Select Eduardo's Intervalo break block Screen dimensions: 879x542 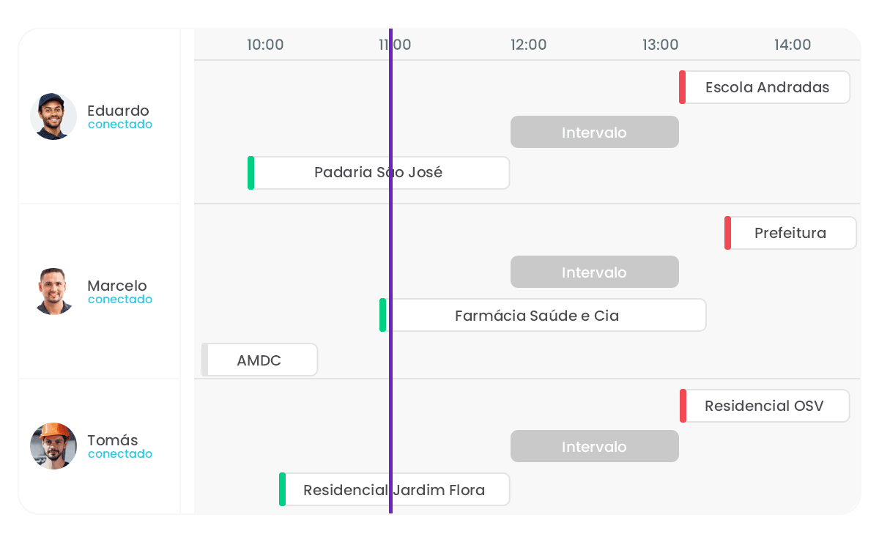pyautogui.click(x=595, y=132)
